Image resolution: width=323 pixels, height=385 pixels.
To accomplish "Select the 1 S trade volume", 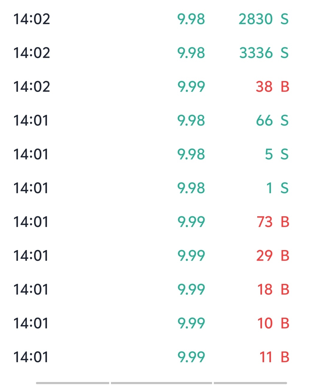I will [269, 188].
